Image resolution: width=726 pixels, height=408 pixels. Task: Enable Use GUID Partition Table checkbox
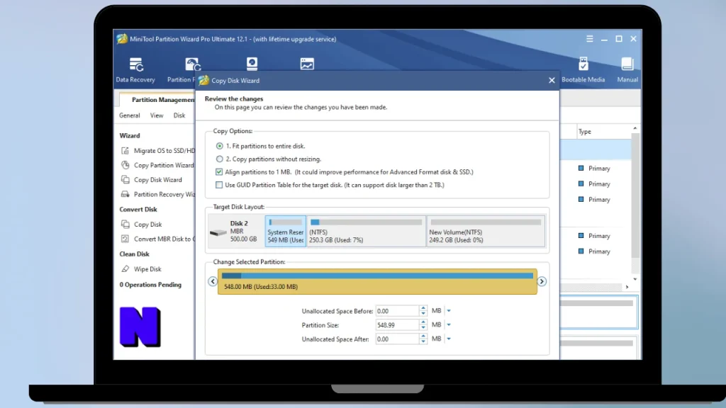[x=219, y=185]
